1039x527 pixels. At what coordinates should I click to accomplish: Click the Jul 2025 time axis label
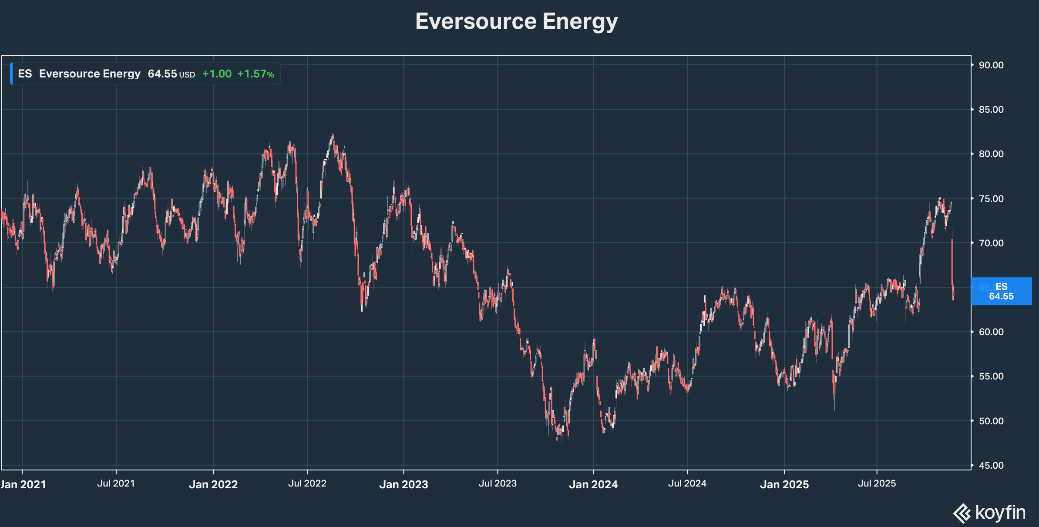876,483
